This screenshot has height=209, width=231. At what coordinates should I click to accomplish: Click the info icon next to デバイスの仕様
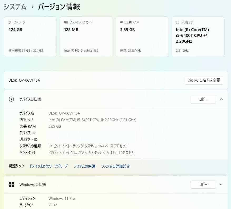(11, 99)
